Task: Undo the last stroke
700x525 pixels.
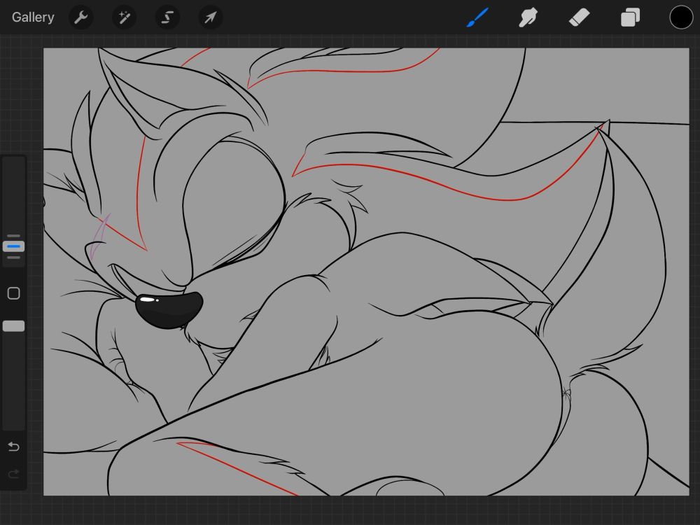Action: pyautogui.click(x=13, y=447)
